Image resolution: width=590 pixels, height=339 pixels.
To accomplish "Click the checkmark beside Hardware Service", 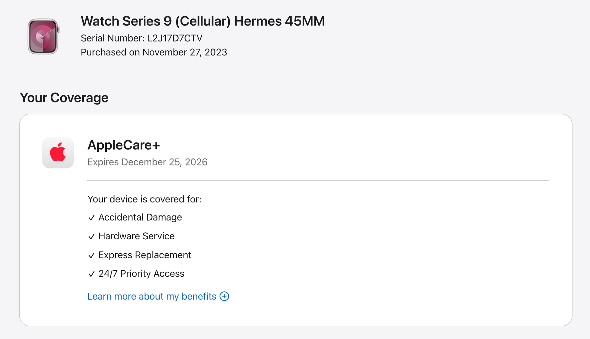I will [x=91, y=237].
